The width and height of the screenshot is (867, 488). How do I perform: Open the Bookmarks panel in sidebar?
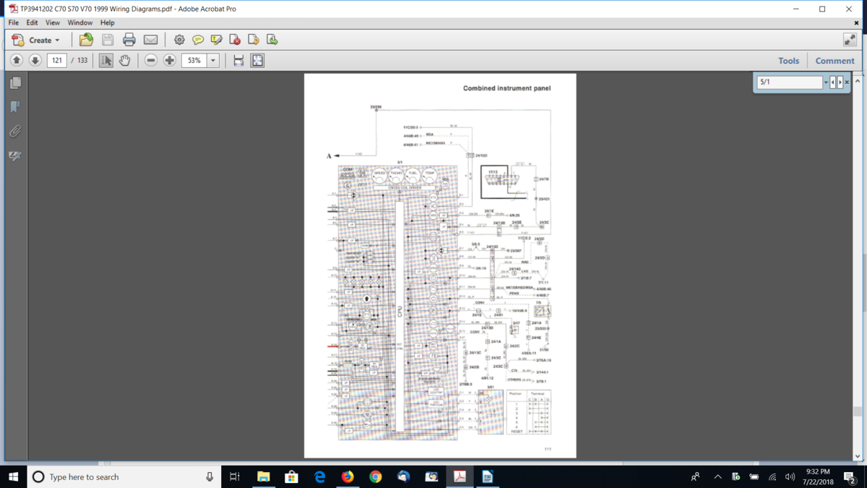pos(15,107)
